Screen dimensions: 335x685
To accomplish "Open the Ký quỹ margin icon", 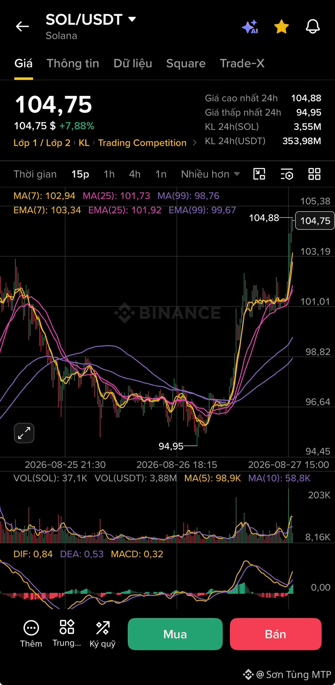I will pos(103,634).
